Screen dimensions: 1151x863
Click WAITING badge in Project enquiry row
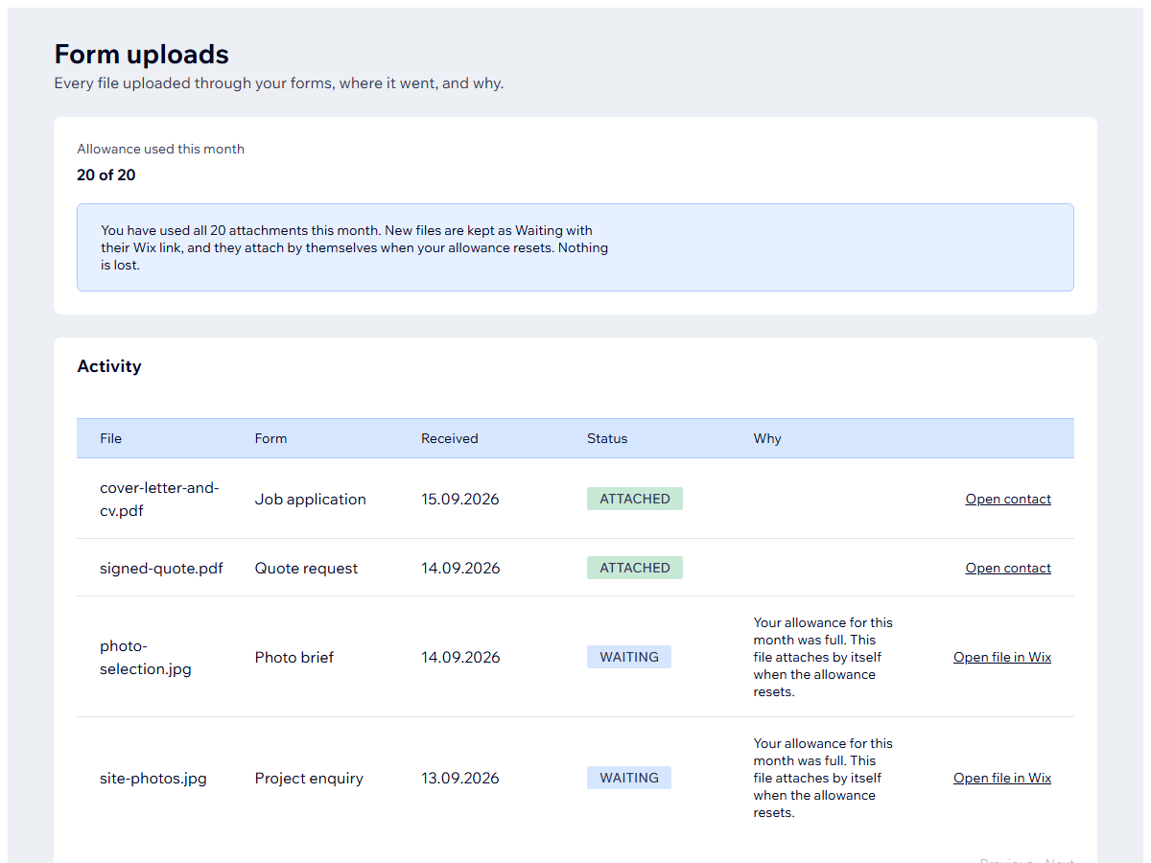pos(629,778)
